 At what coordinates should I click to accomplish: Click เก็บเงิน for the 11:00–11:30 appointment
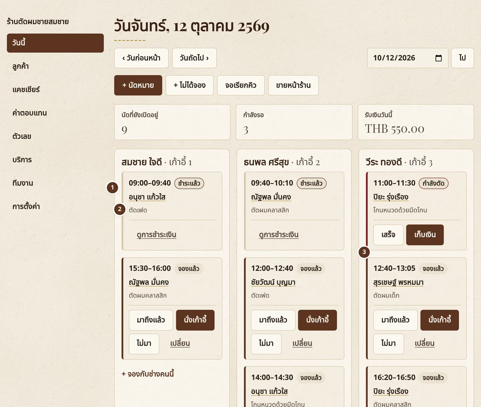(425, 235)
